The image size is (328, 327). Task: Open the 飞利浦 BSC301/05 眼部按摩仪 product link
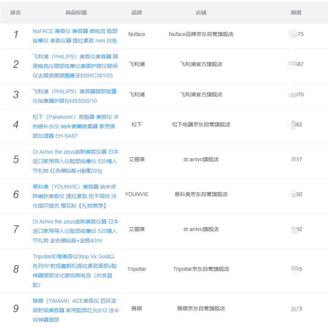75,66
